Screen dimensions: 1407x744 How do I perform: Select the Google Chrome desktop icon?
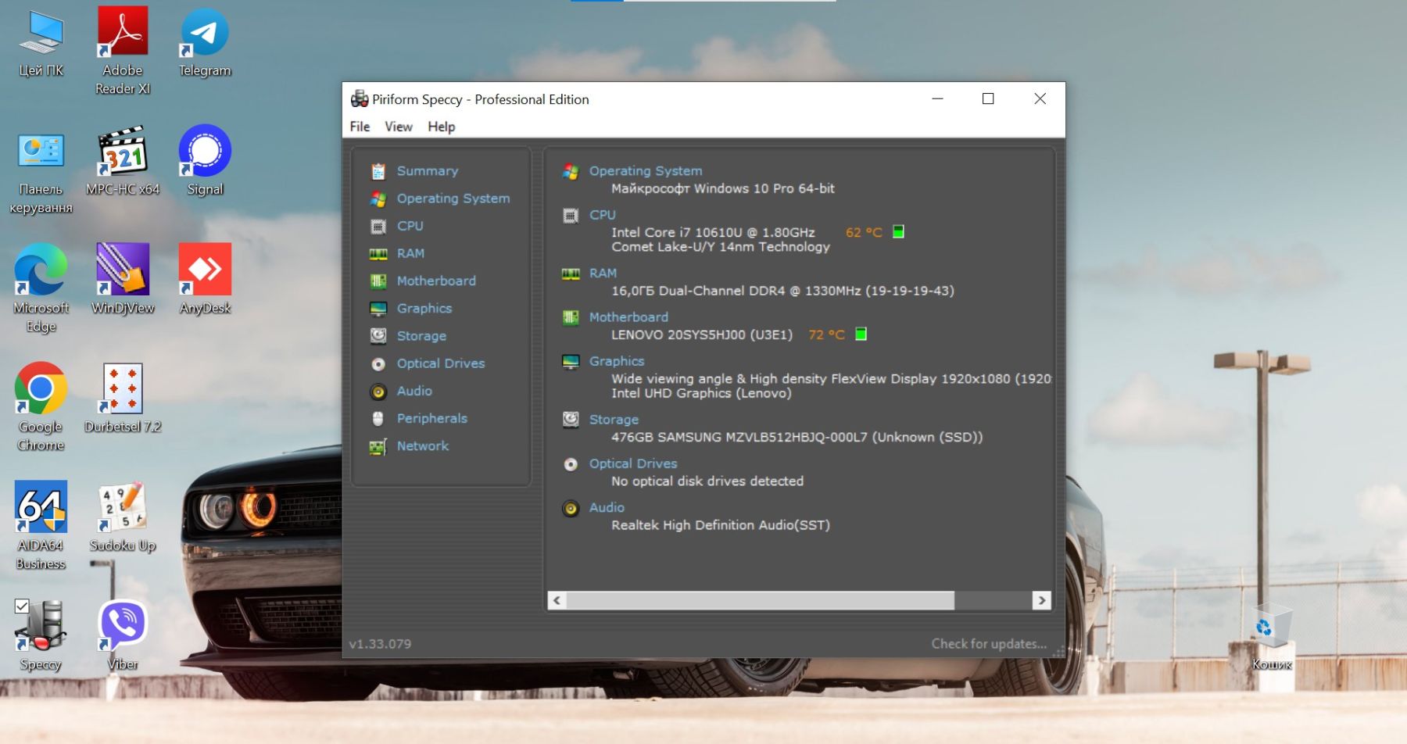pos(41,406)
